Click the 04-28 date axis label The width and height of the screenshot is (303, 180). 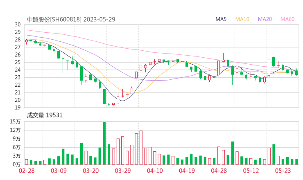coord(219,171)
